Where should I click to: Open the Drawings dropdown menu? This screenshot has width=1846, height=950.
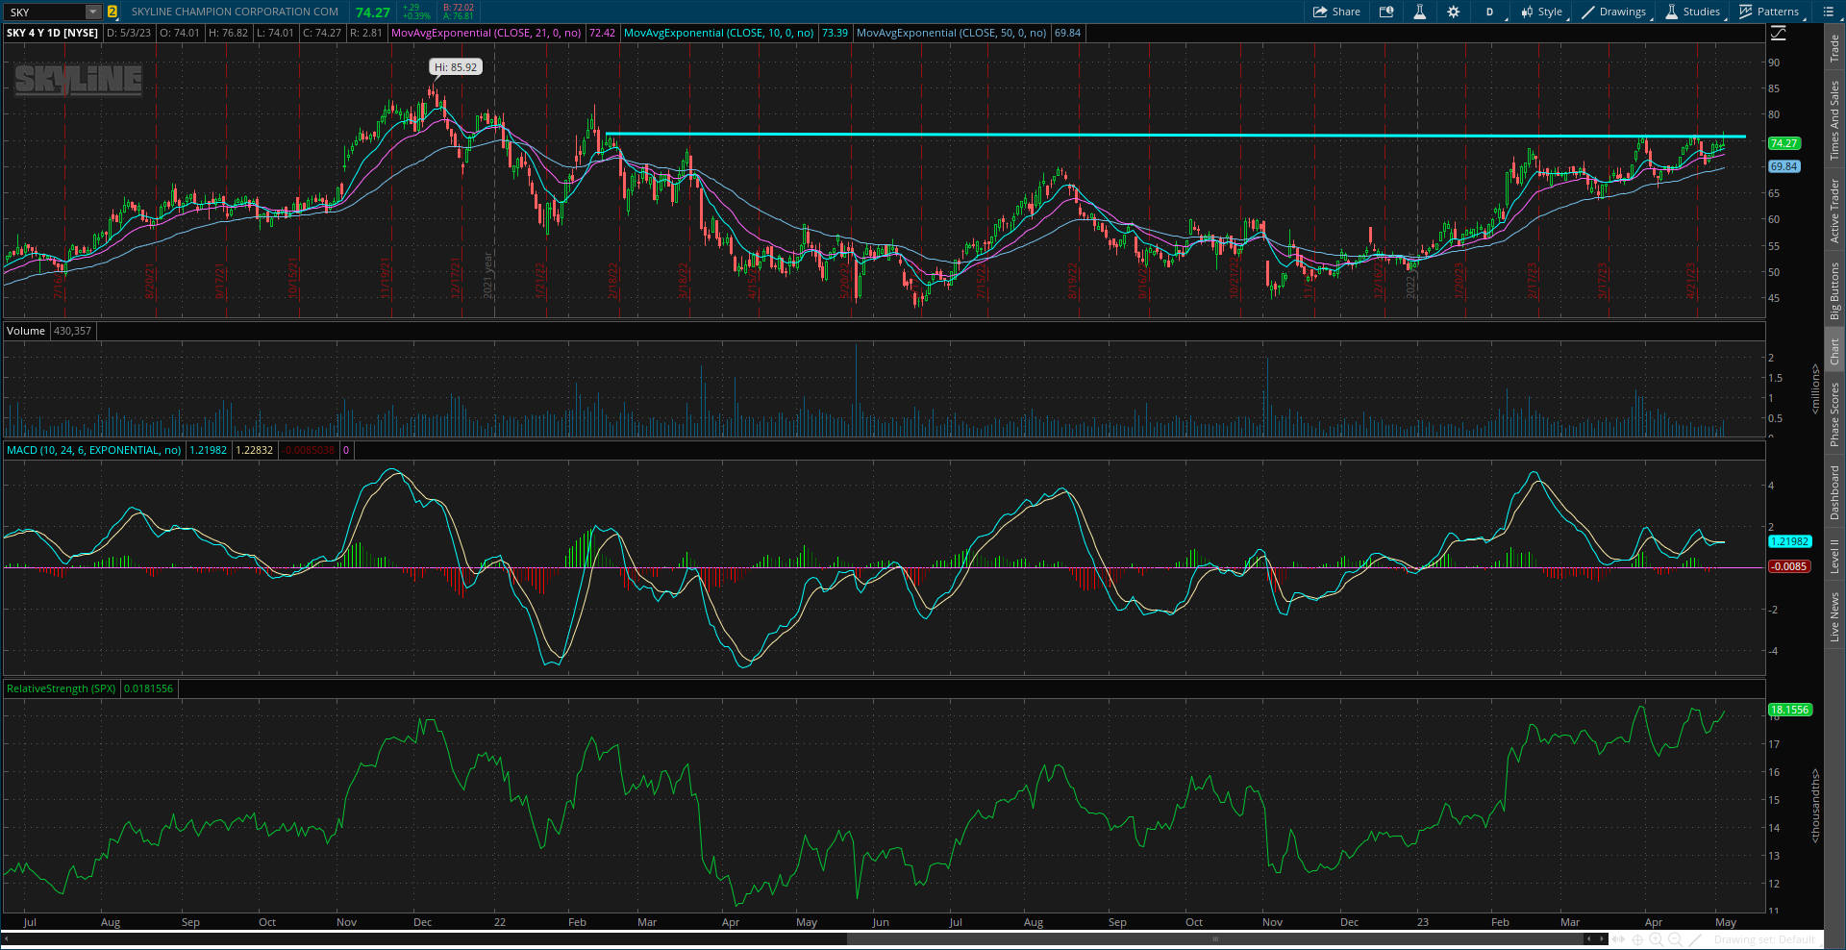tap(1614, 12)
